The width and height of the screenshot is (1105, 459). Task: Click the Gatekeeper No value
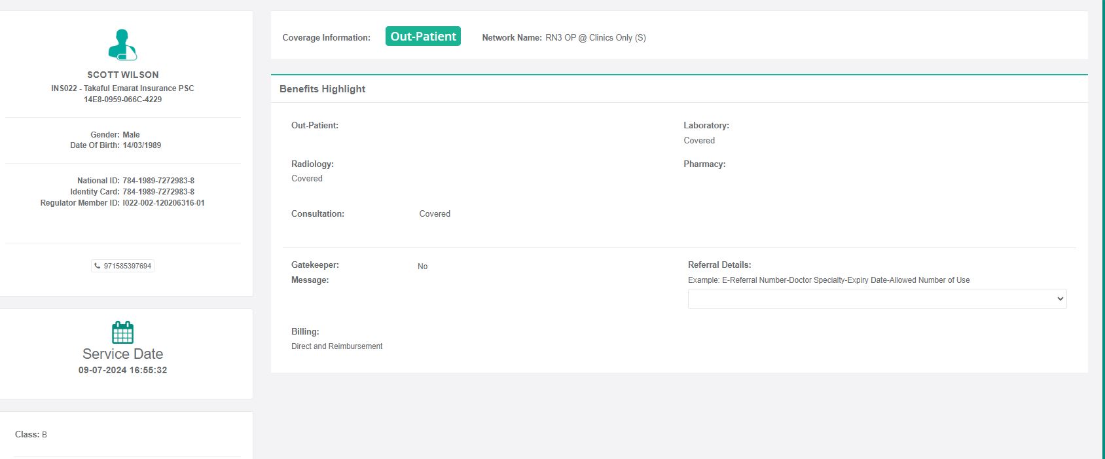point(422,266)
